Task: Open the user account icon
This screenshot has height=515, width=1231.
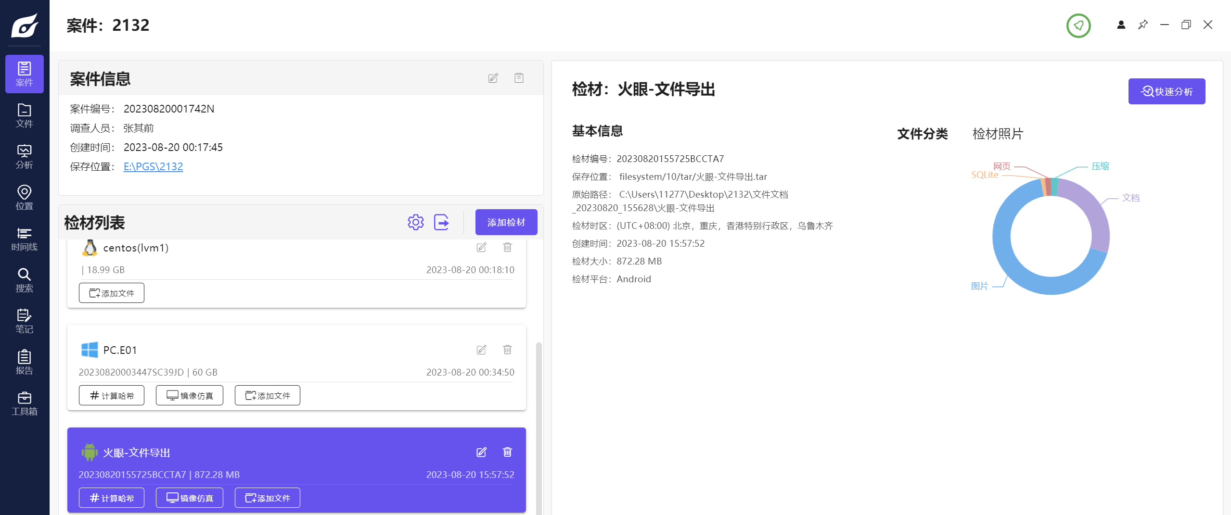Action: 1121,25
